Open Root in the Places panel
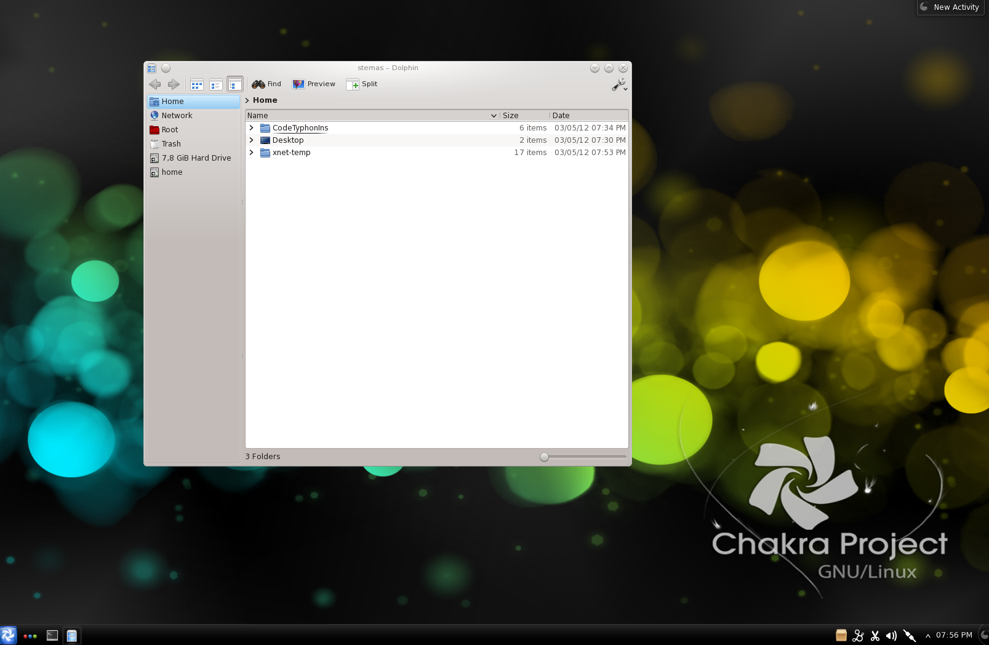Screen dimensions: 989x645 [193, 130]
